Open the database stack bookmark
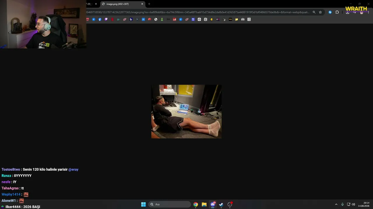 pyautogui.click(x=205, y=19)
